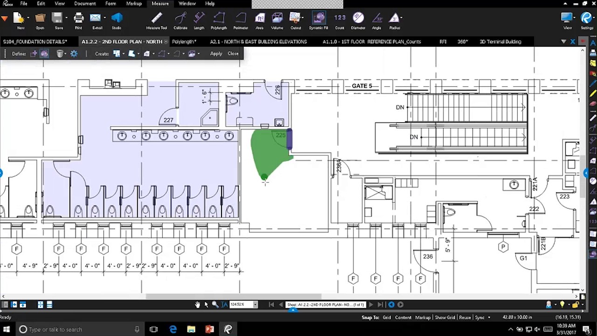Screen dimensions: 597x336
Task: Click the horizontal scrollbar thumb
Action: point(234,296)
